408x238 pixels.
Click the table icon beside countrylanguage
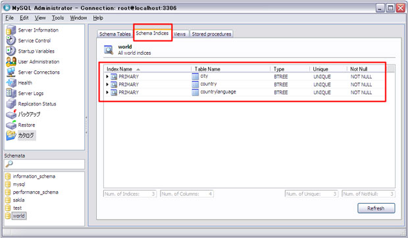coord(195,92)
